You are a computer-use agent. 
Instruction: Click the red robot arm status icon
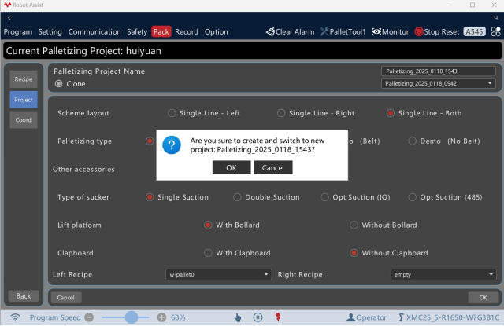point(278,317)
